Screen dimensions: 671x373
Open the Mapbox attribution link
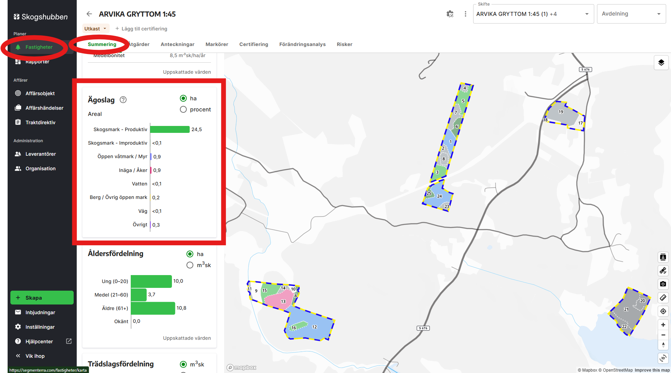pyautogui.click(x=587, y=370)
